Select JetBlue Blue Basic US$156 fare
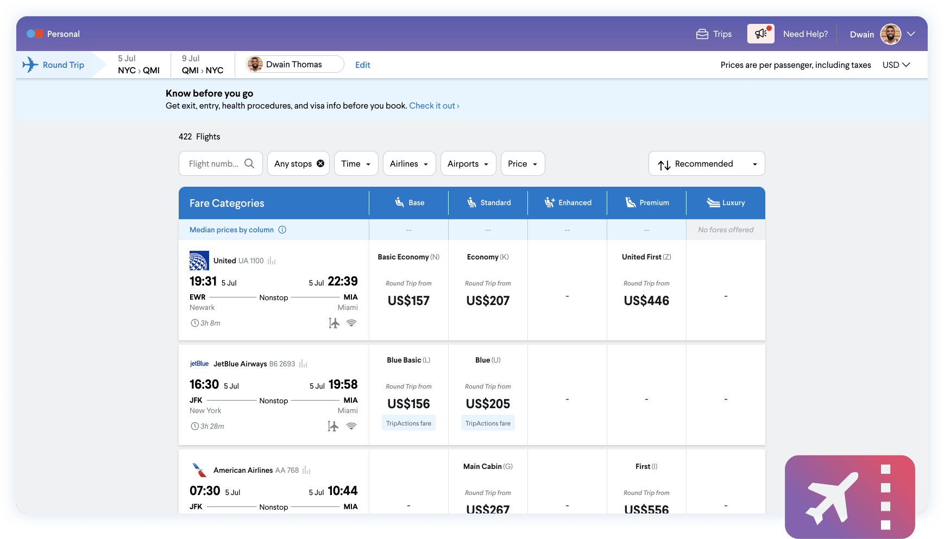Viewport: 944px width, 539px height. point(408,395)
